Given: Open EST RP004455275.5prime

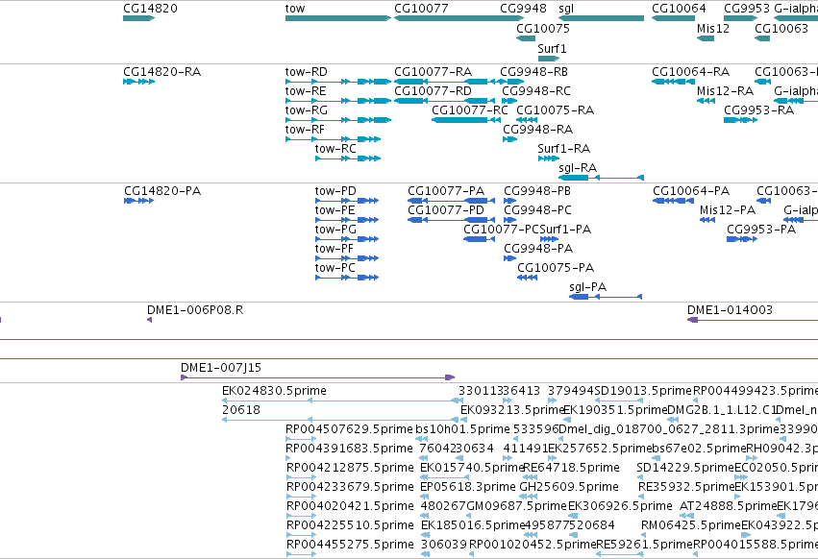Looking at the screenshot, I should click(301, 554).
